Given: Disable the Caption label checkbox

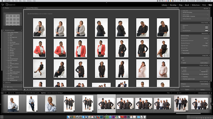Looking at the screenshot, I should 182,63.
